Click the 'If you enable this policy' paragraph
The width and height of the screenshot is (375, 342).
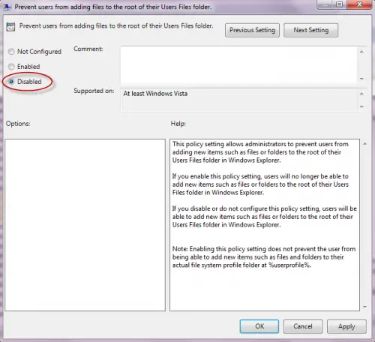coord(260,184)
